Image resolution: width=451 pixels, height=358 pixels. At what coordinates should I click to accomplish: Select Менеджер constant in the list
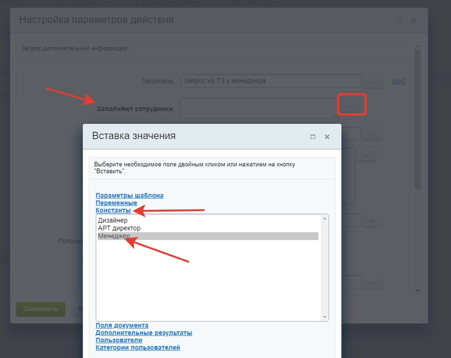click(114, 236)
